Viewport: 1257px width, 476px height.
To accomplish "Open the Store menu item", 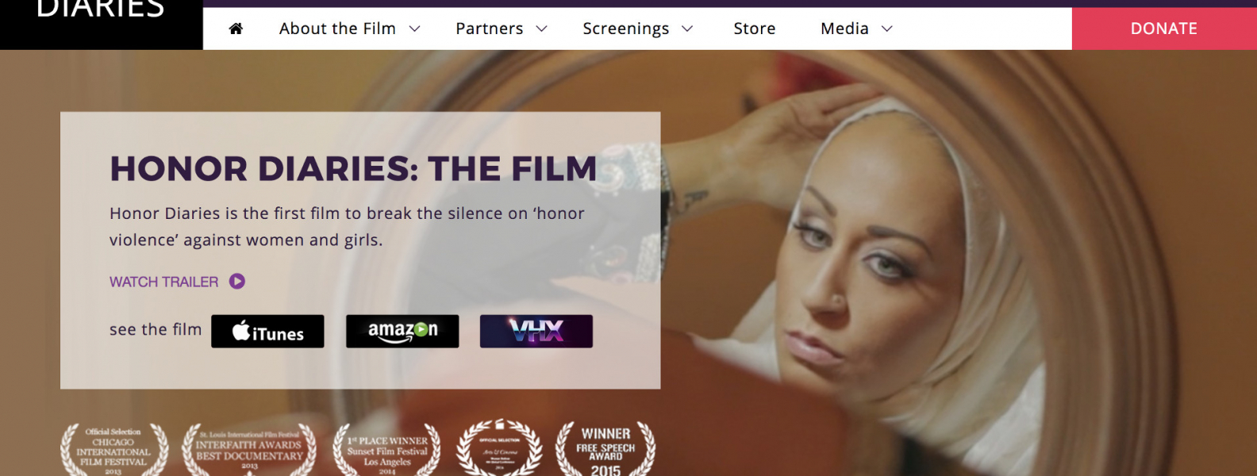I will click(x=755, y=29).
